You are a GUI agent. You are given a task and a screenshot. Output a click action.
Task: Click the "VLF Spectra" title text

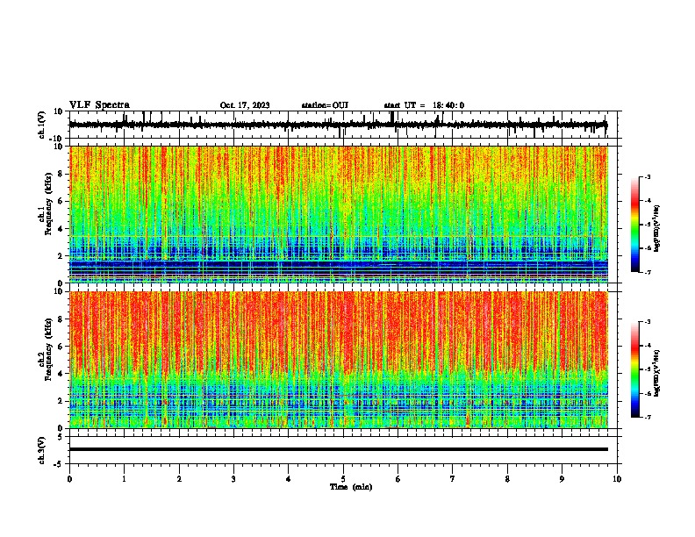point(99,105)
